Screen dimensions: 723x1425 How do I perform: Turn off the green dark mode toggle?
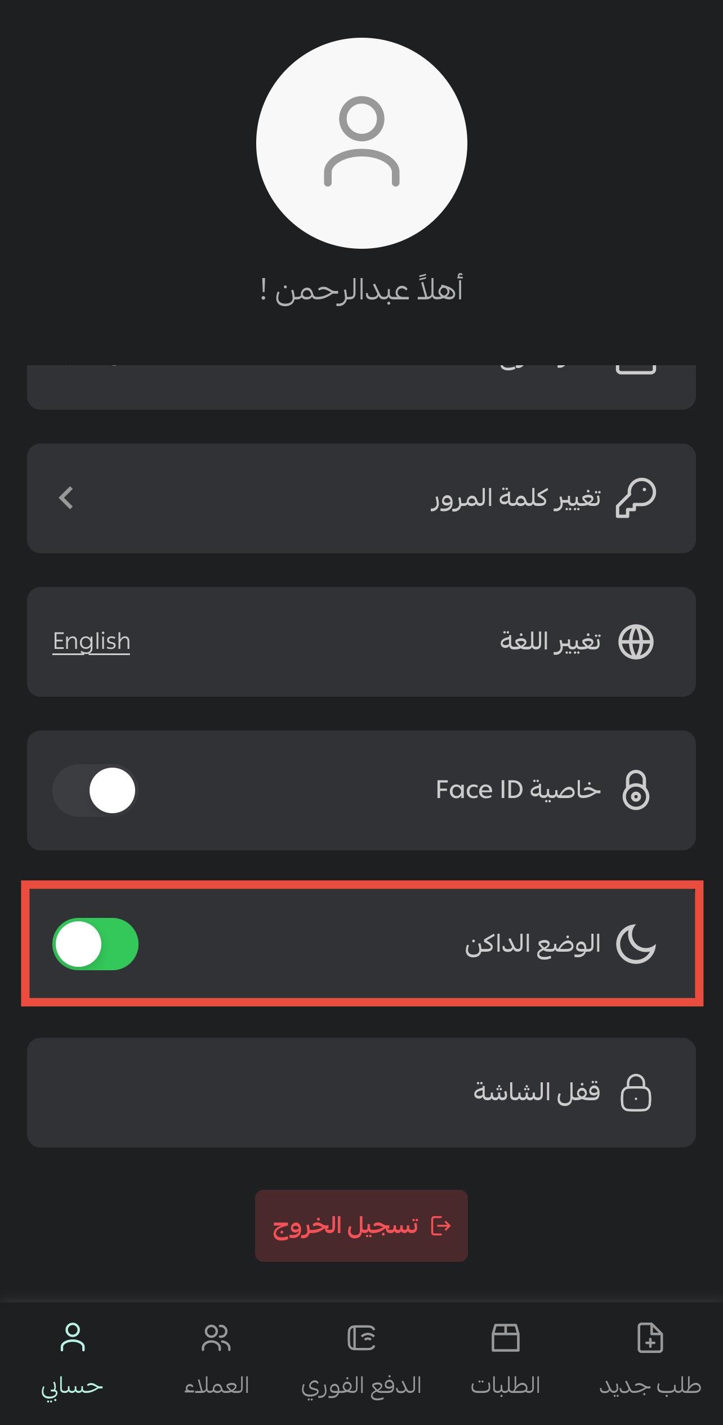95,944
